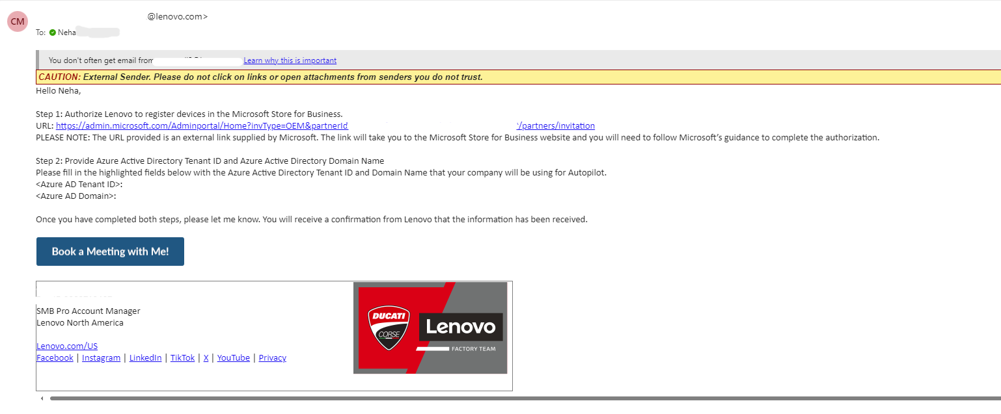Open the LinkedIn signature link
Image resolution: width=1001 pixels, height=414 pixels.
point(145,357)
